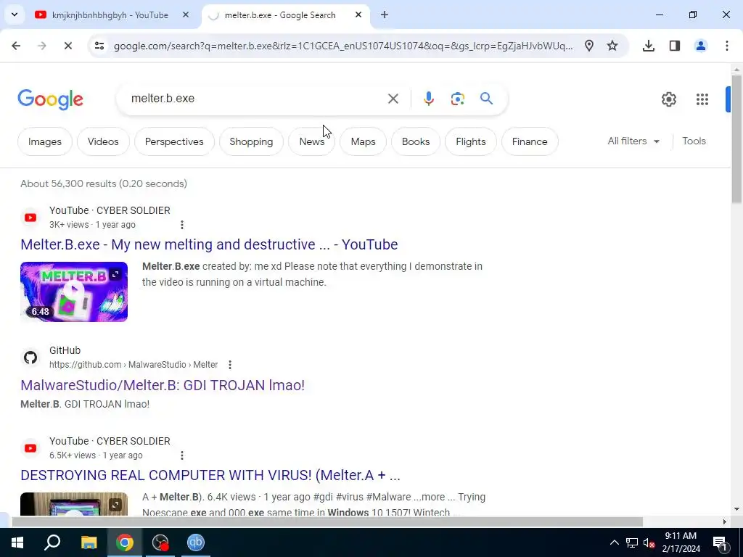Click the location pin icon in address bar
This screenshot has height=557, width=743.
(x=589, y=46)
